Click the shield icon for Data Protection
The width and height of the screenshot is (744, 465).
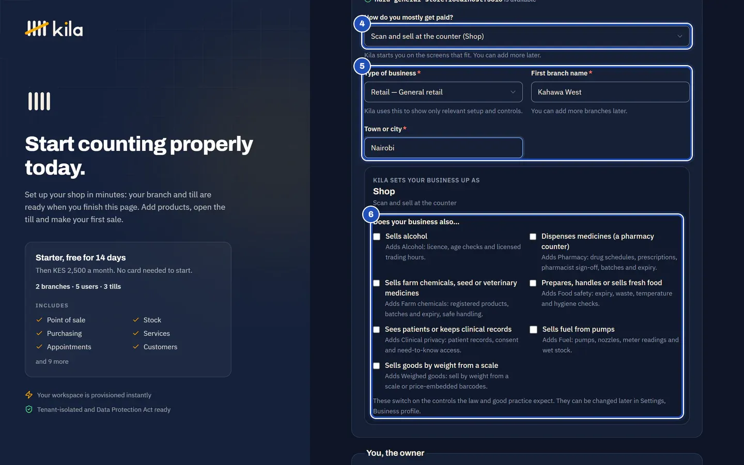[29, 409]
